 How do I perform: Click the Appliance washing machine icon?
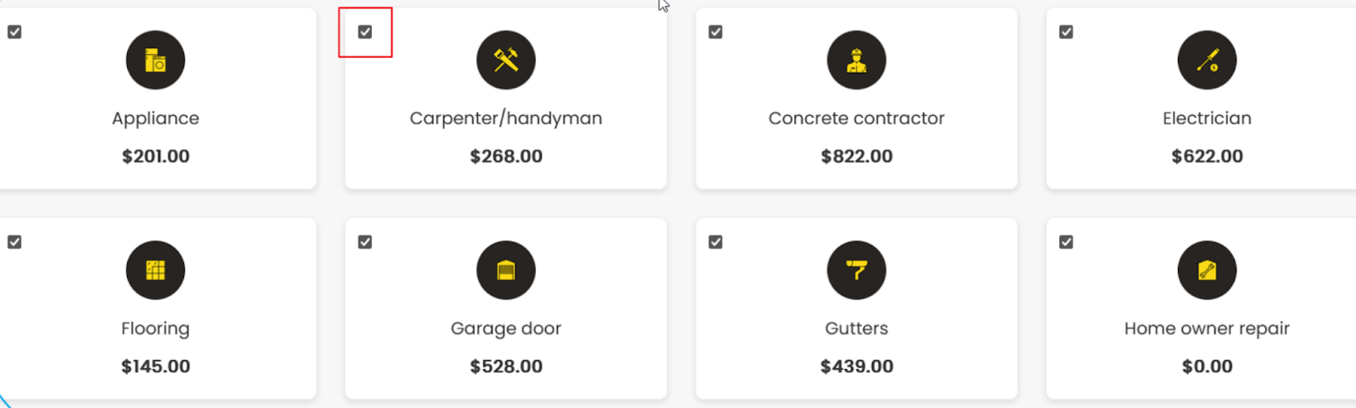tap(155, 60)
